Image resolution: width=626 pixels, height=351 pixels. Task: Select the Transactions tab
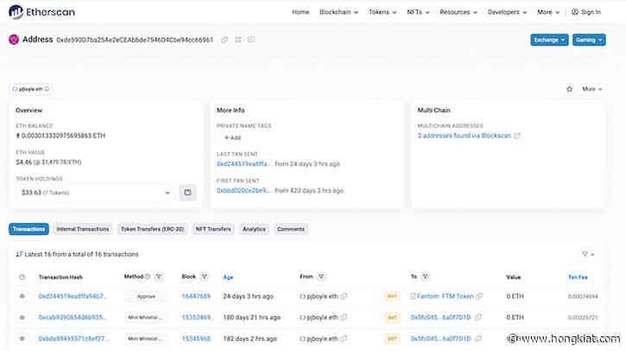(x=28, y=229)
